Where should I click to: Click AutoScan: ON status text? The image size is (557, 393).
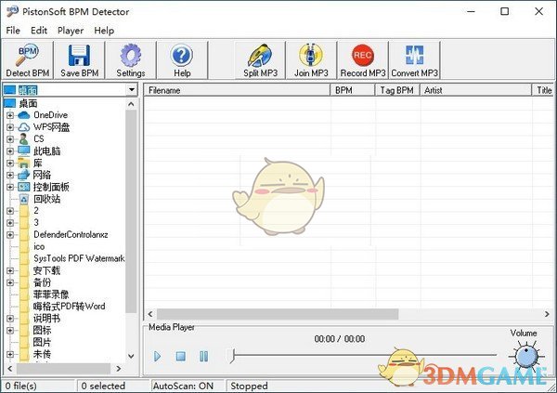[183, 386]
